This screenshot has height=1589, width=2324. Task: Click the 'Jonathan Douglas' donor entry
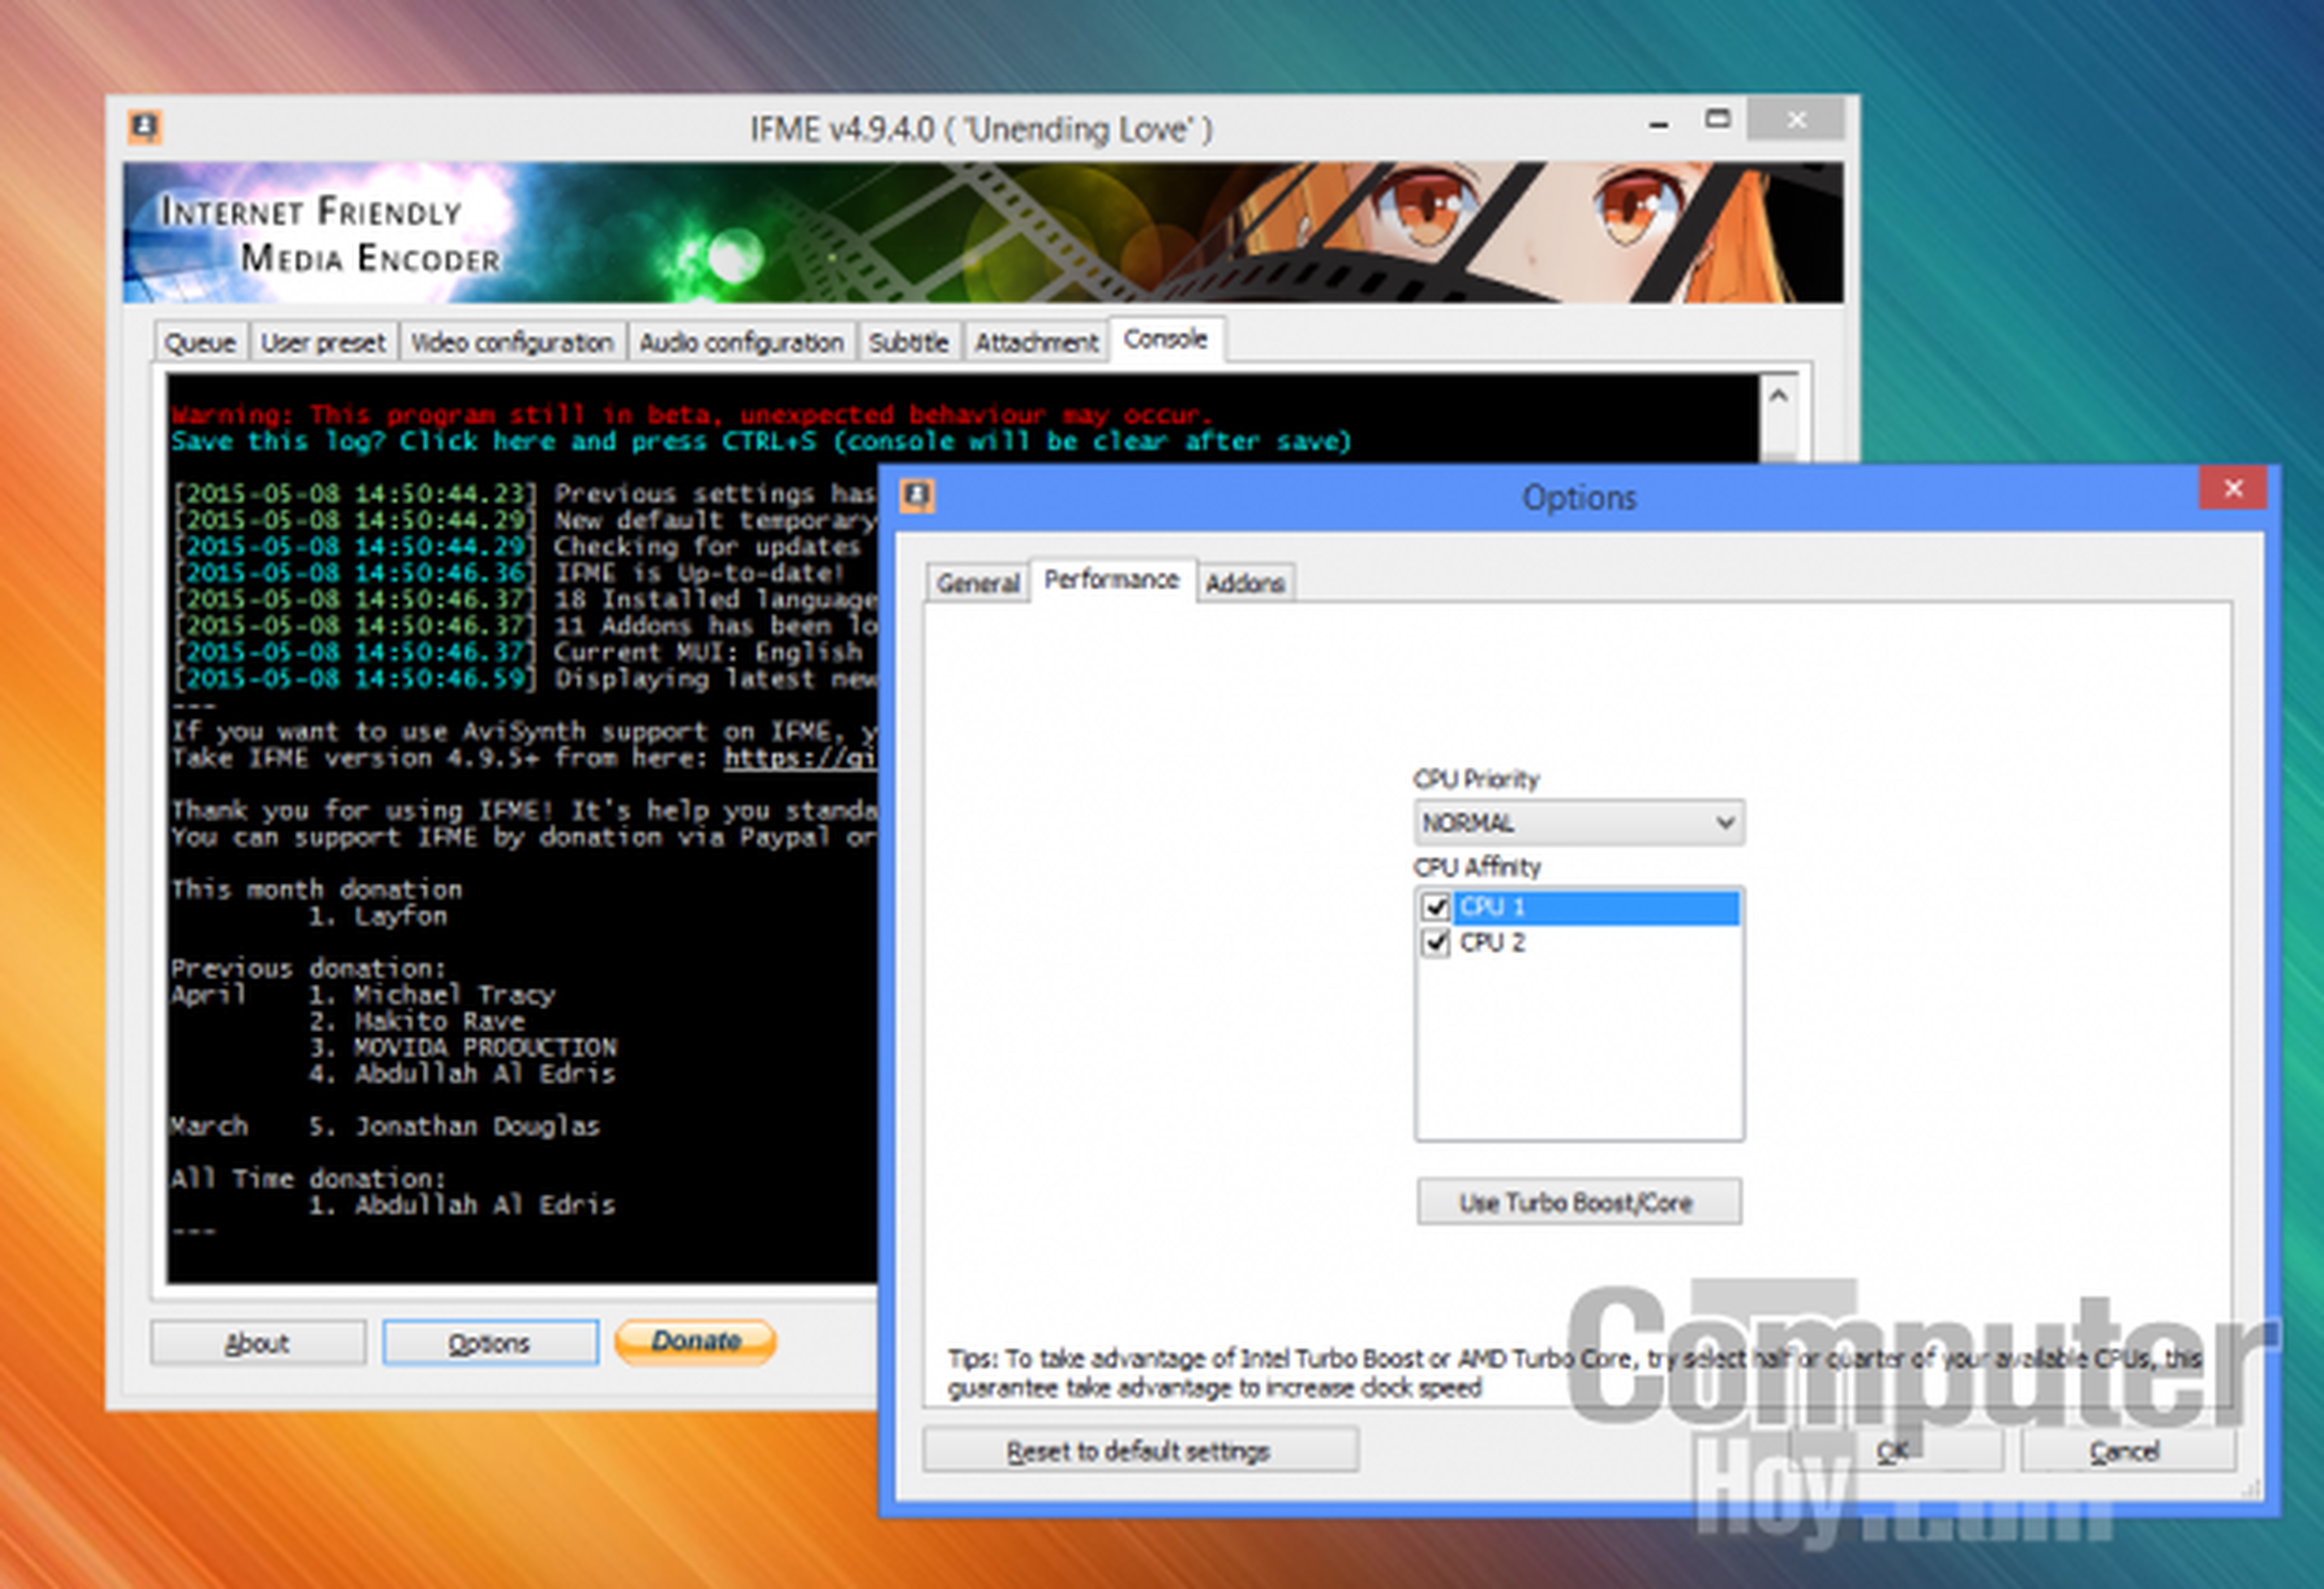coord(478,1126)
